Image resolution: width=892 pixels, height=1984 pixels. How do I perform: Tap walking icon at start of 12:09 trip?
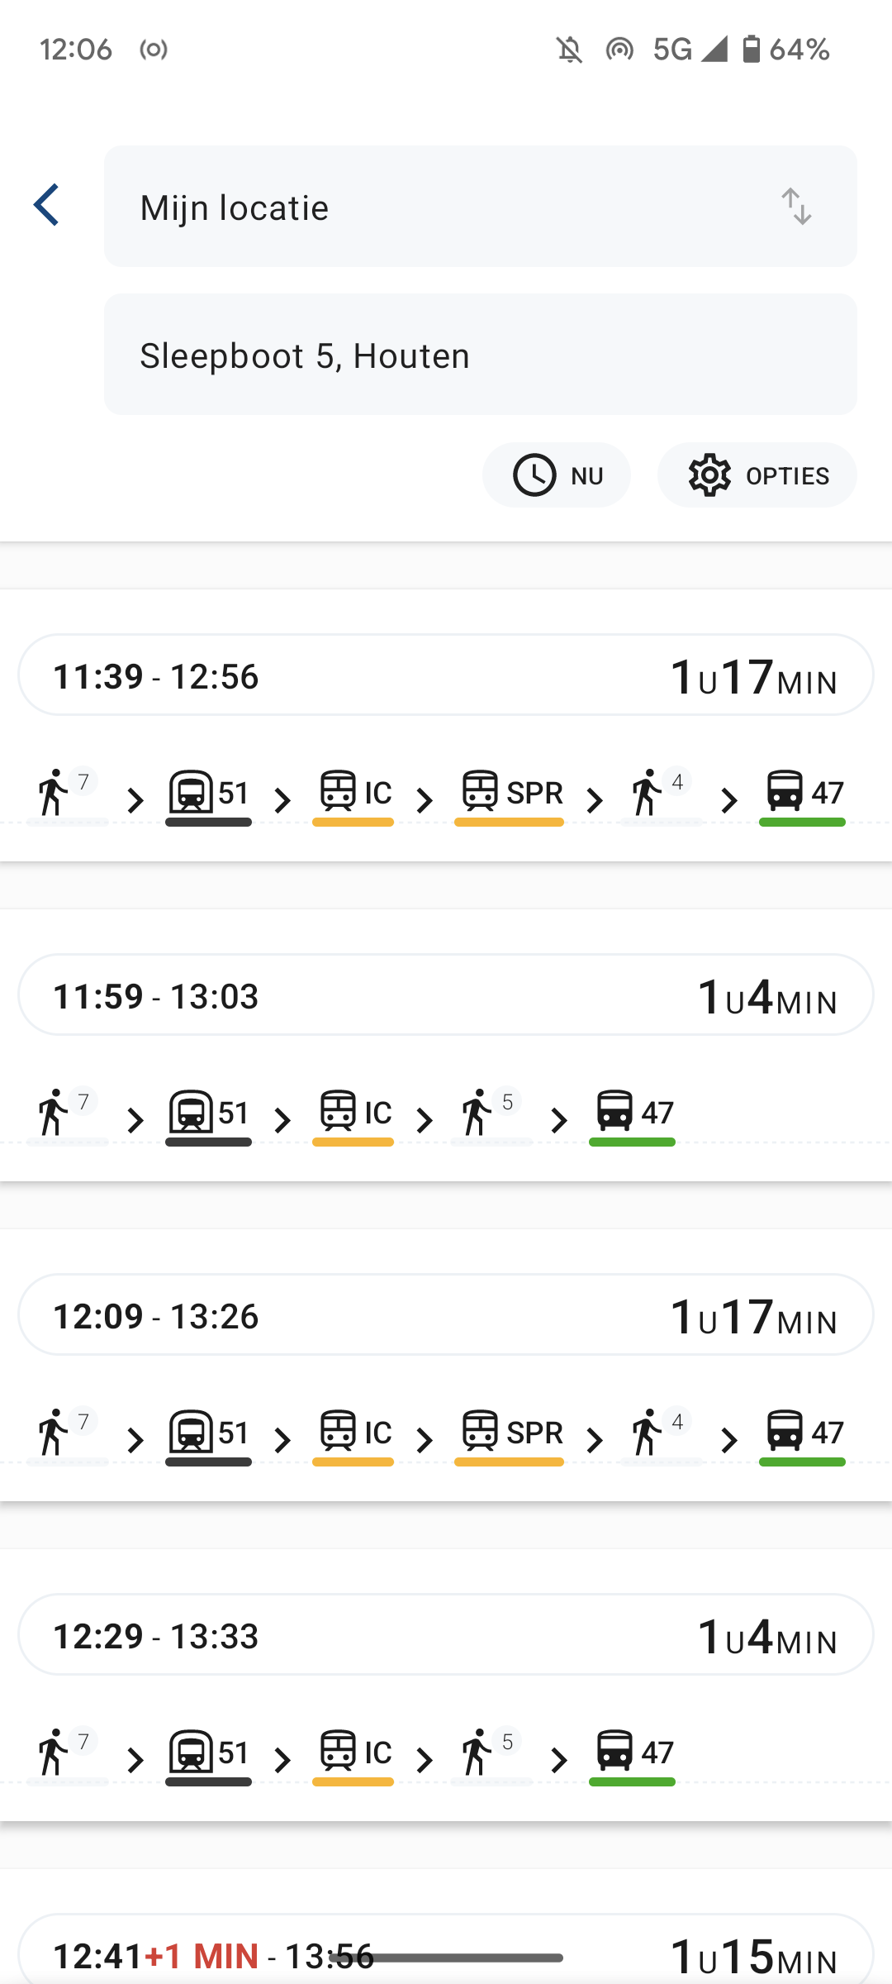[54, 1432]
